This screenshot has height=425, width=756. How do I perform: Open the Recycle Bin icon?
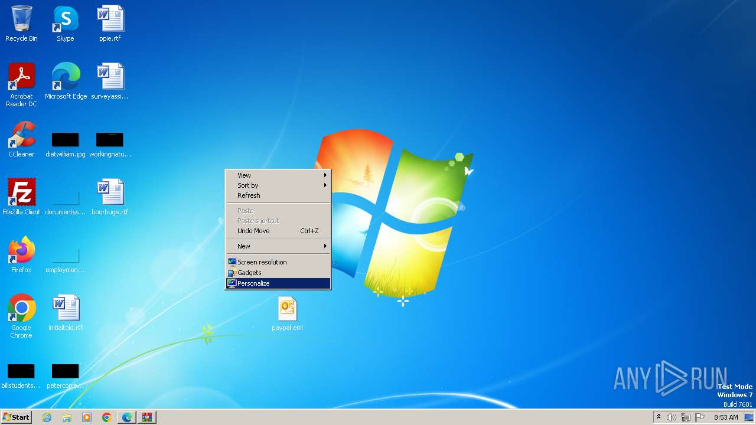click(x=21, y=24)
